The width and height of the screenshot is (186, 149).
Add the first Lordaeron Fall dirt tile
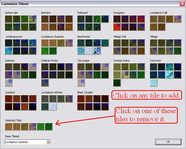point(153,19)
